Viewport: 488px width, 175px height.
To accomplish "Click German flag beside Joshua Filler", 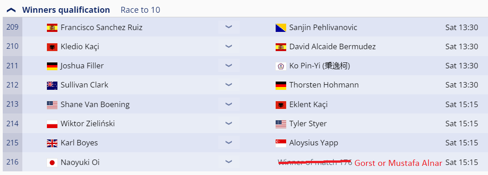I will tap(52, 66).
